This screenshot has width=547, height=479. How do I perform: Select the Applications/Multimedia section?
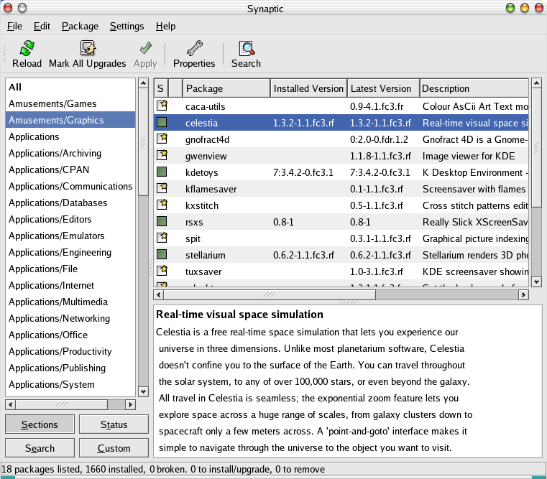coord(58,302)
